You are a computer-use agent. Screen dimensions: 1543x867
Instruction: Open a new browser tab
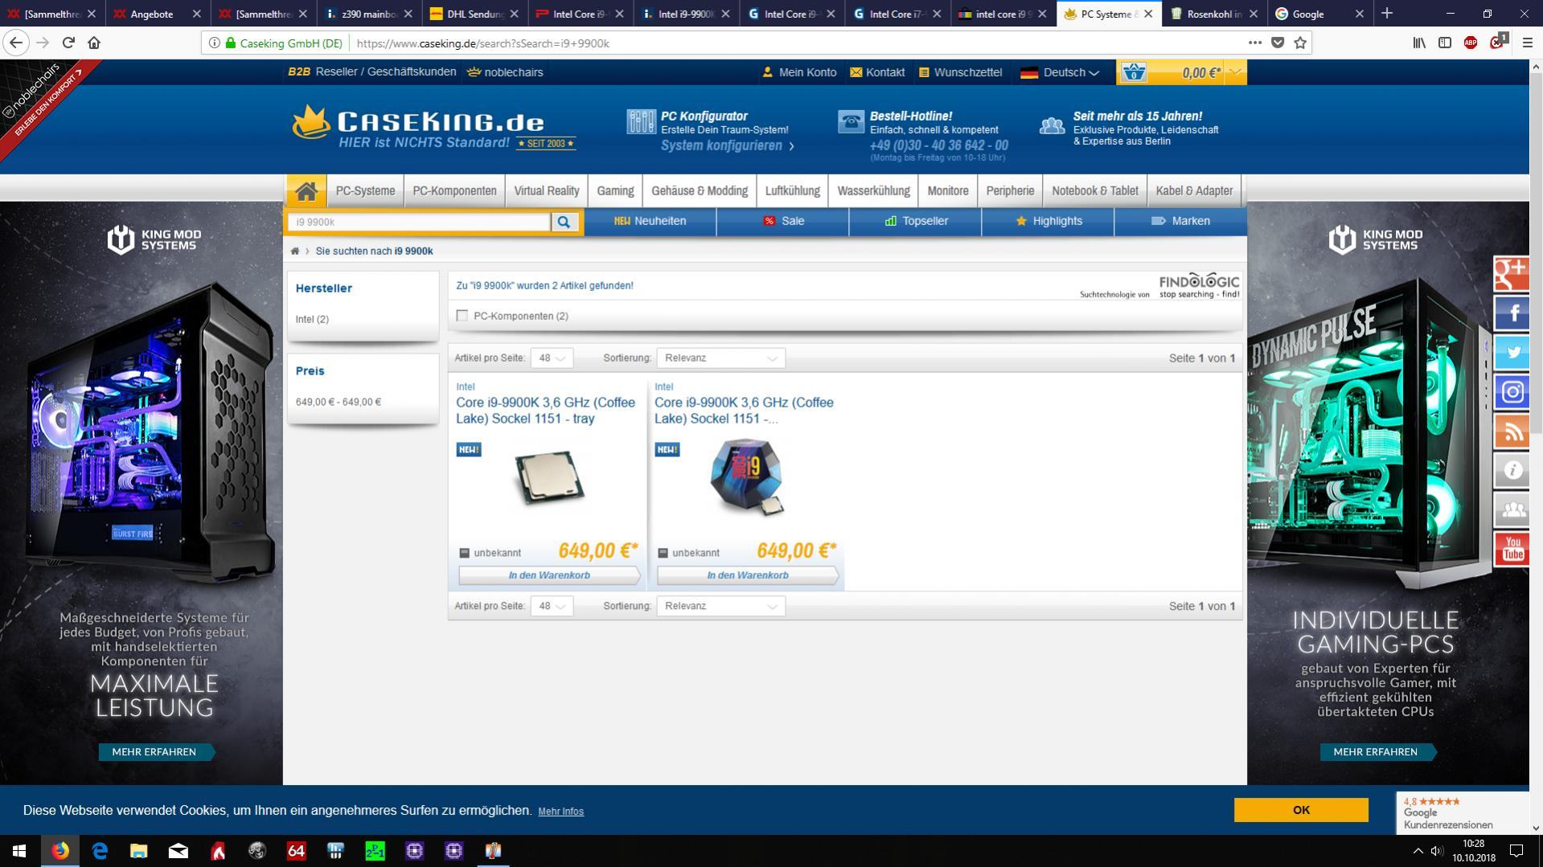(1387, 14)
